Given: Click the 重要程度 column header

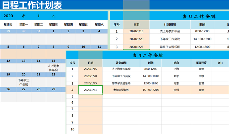Looking at the screenshot, I should 201,63.
